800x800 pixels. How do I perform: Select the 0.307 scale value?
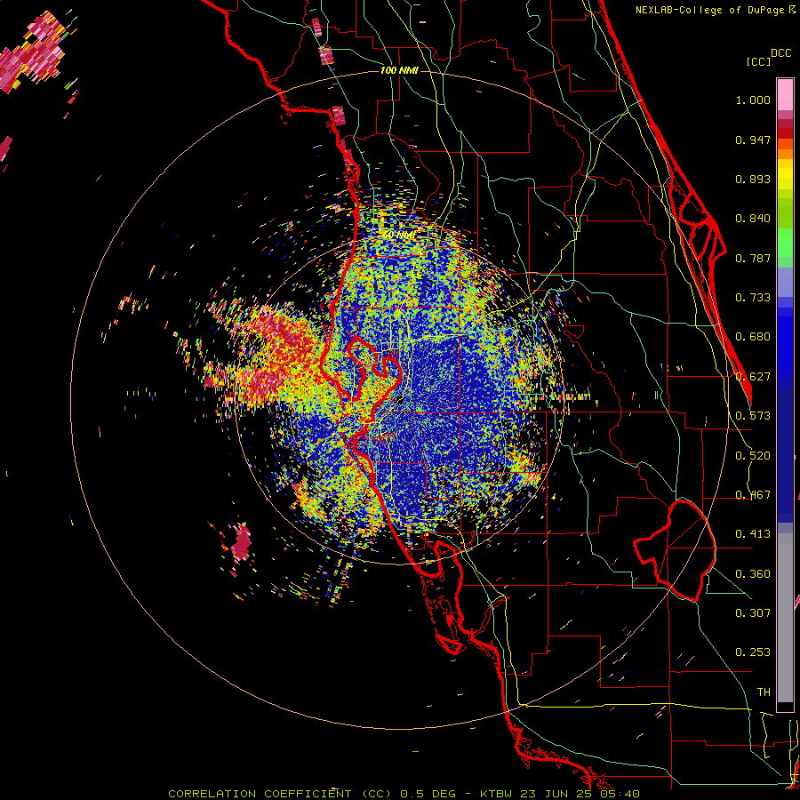[753, 613]
